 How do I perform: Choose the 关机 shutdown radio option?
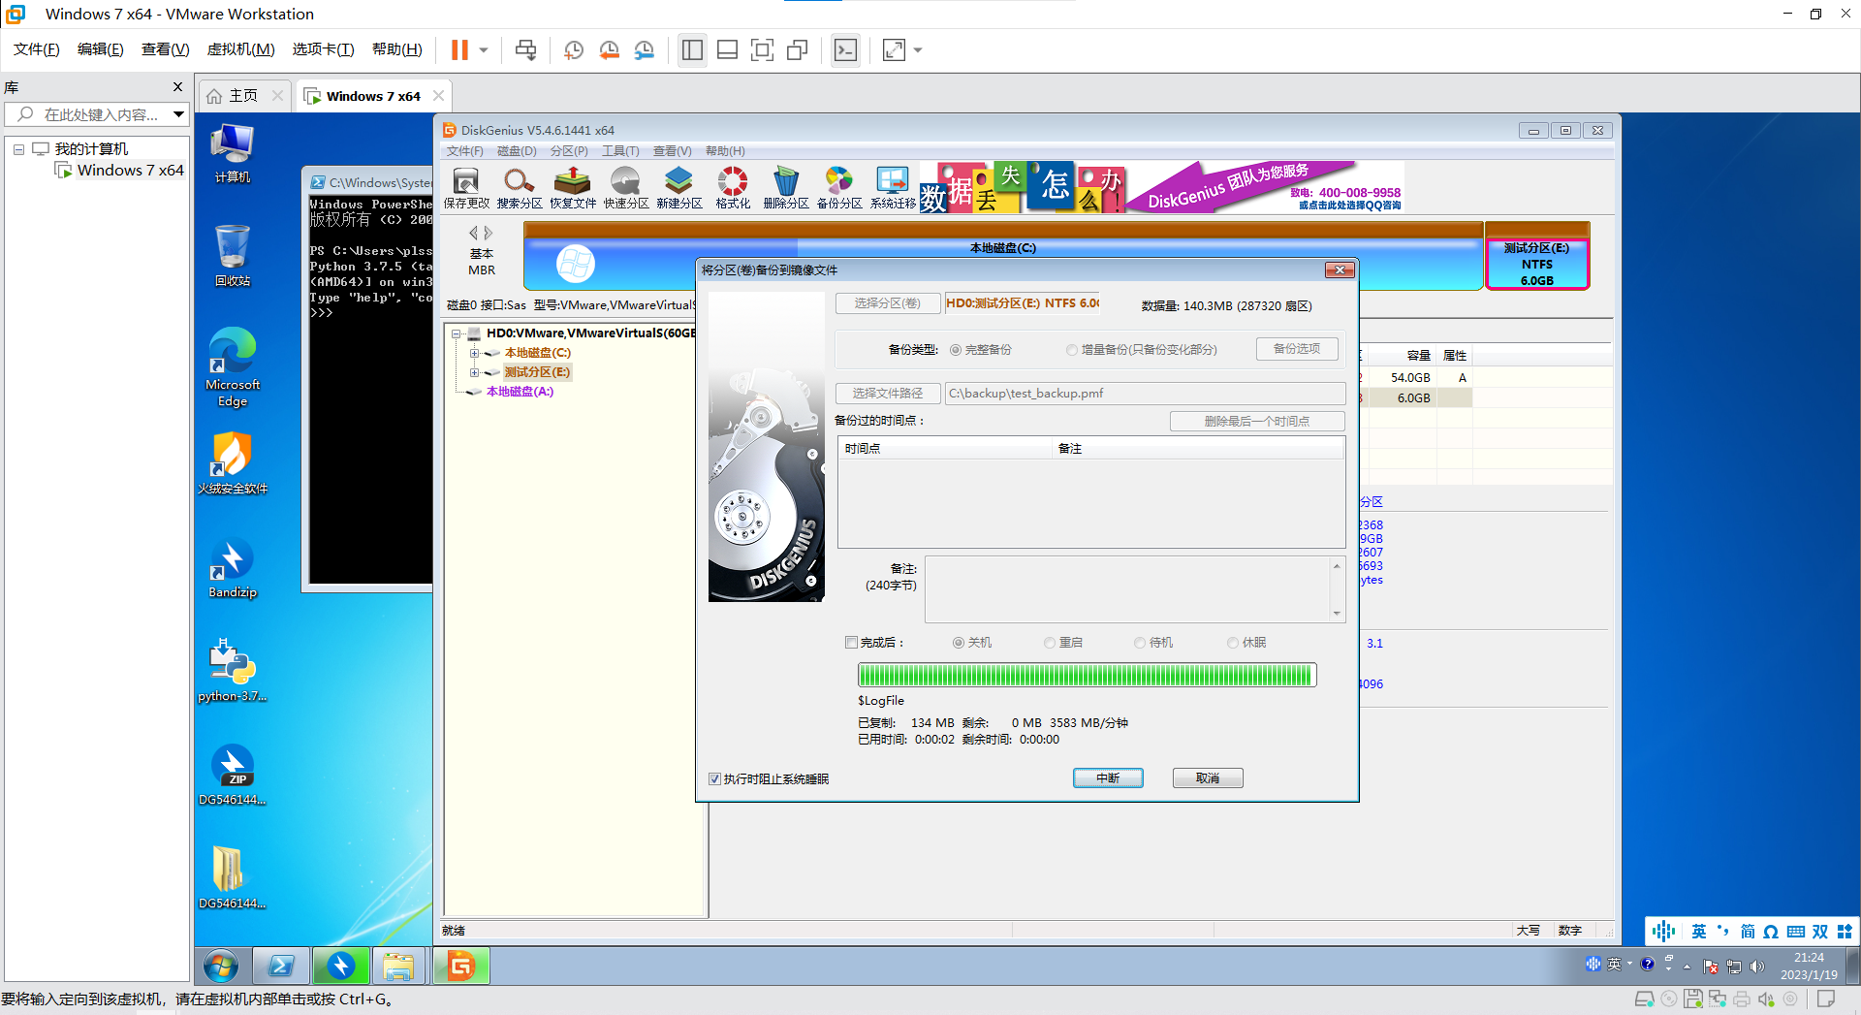coord(959,643)
